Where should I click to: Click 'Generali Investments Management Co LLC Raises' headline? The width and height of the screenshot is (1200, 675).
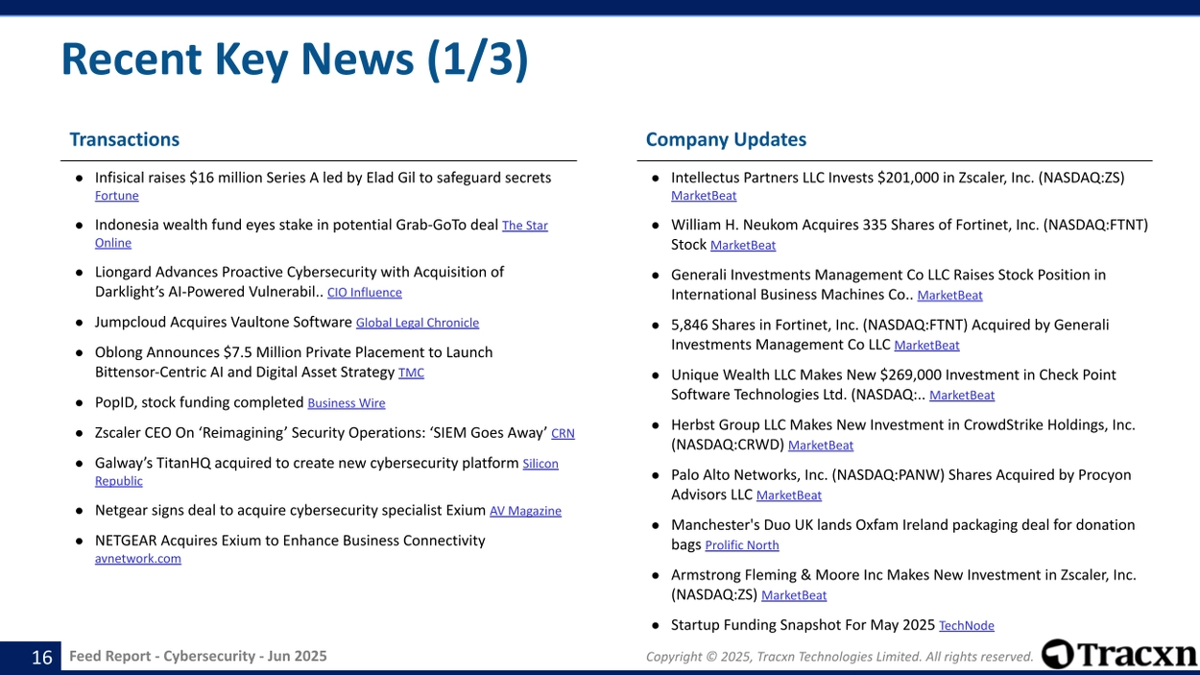coord(888,284)
